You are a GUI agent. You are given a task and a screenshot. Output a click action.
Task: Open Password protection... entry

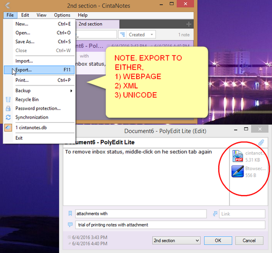39,109
